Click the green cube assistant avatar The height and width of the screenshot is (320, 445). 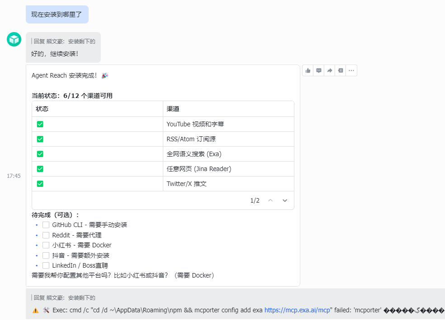tap(14, 39)
